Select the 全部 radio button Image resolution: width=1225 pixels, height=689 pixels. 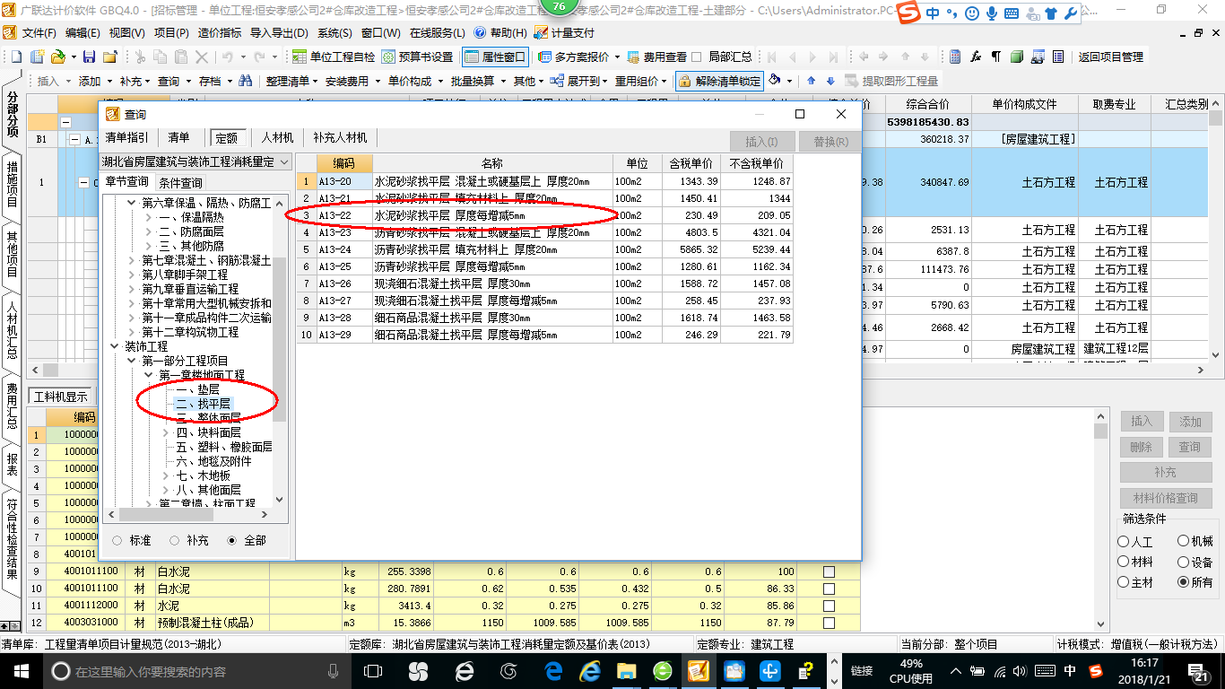point(232,541)
